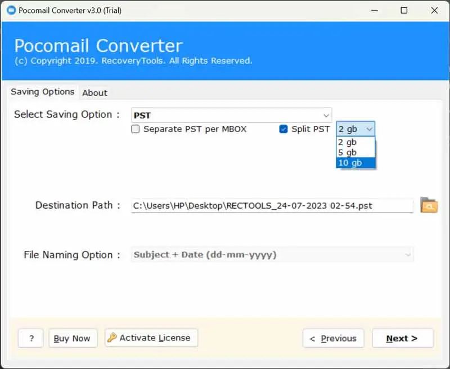
Task: Click inside the Destination Path field
Action: tap(272, 206)
